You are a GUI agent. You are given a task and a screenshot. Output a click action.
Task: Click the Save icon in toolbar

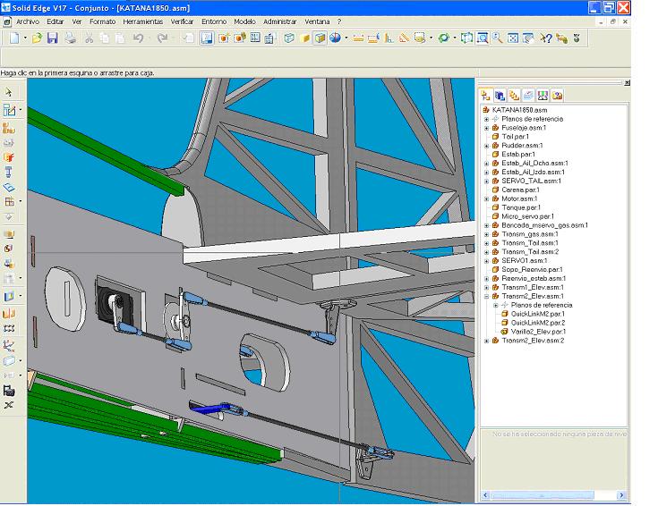coord(52,38)
